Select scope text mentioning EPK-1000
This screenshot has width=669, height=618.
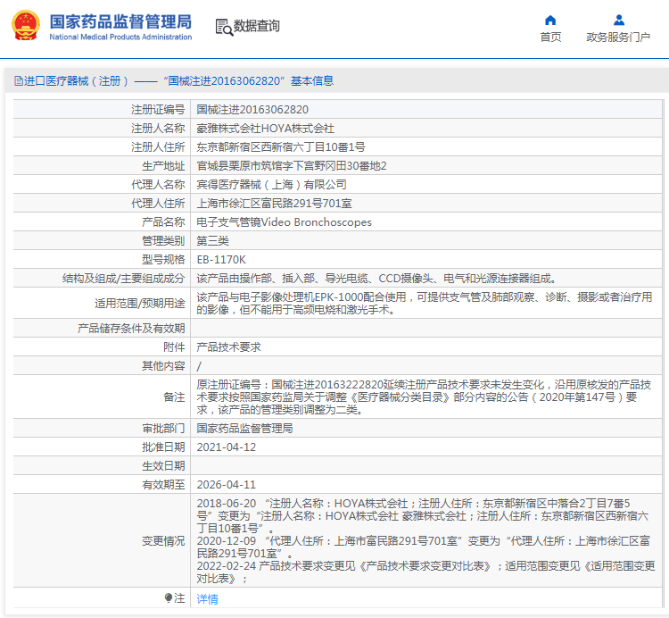click(424, 304)
